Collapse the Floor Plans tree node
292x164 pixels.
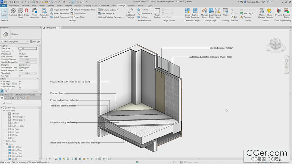coord(4,111)
